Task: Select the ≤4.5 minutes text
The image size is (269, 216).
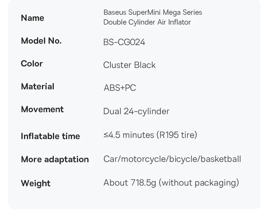Action: (x=129, y=135)
